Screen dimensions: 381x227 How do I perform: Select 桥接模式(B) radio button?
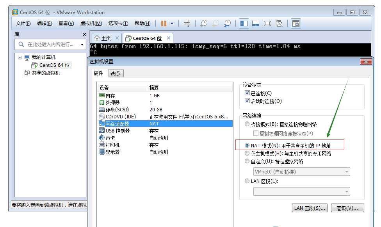247,124
